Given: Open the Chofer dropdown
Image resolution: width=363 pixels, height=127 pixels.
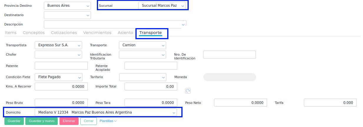Looking at the screenshot, I should click(58, 55).
